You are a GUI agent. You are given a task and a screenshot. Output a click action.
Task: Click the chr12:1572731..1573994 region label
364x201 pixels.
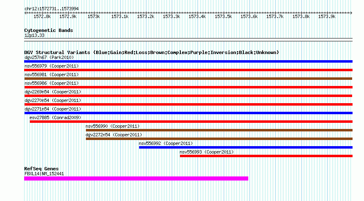tap(52, 9)
